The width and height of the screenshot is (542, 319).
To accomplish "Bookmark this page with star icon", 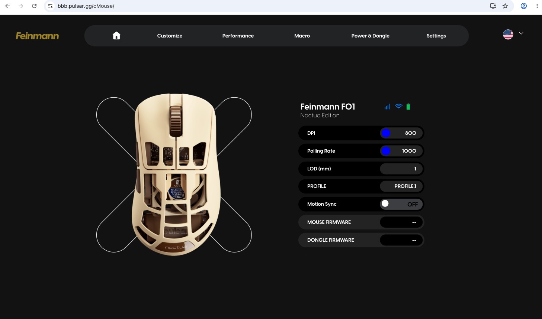I will point(505,6).
